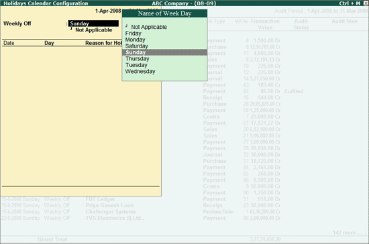Select Wednesday from the list
The image size is (369, 244).
140,72
